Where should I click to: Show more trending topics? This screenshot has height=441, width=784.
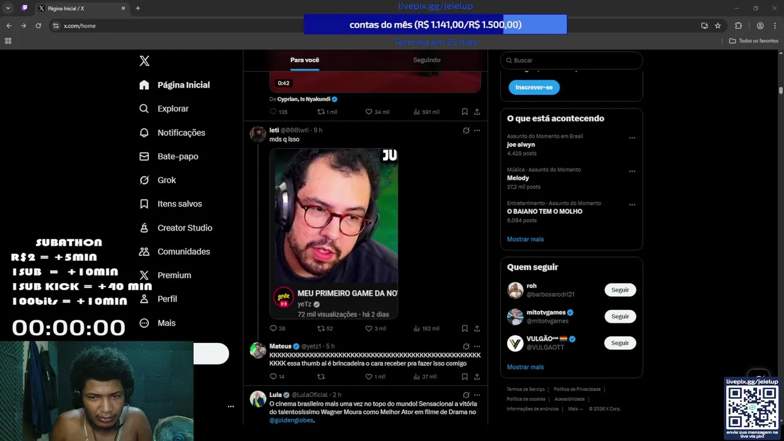click(x=525, y=239)
